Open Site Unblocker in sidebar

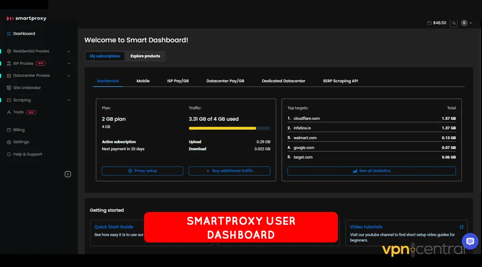click(x=24, y=88)
